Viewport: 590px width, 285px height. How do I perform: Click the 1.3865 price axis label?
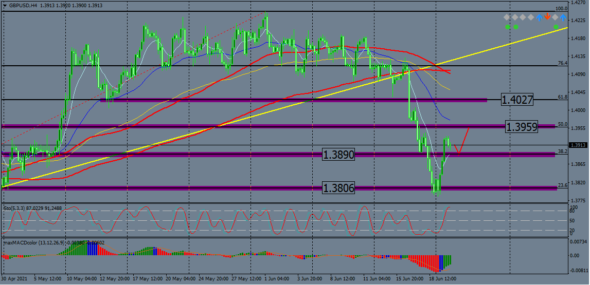(x=577, y=164)
